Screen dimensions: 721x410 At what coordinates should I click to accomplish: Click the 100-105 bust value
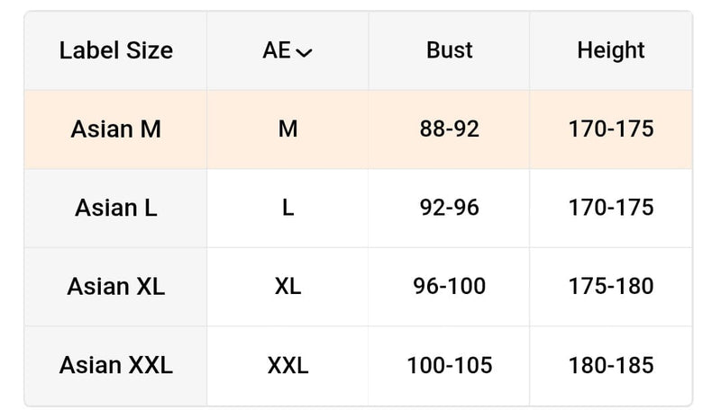(x=449, y=366)
